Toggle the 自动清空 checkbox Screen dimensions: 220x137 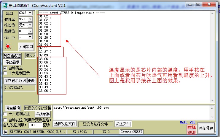pos(5,68)
